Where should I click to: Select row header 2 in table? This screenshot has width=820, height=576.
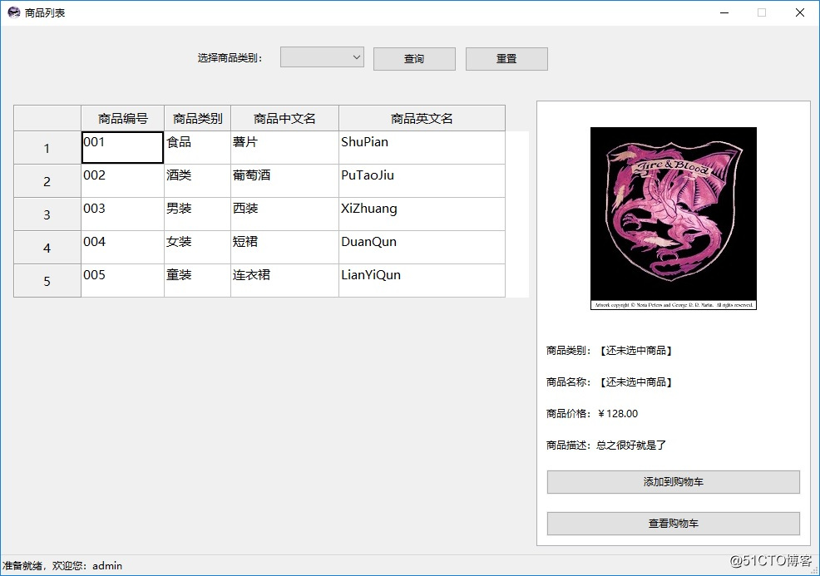pos(47,181)
